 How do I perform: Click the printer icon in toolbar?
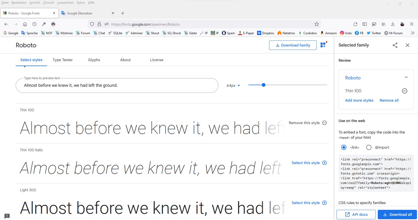[x=53, y=24]
